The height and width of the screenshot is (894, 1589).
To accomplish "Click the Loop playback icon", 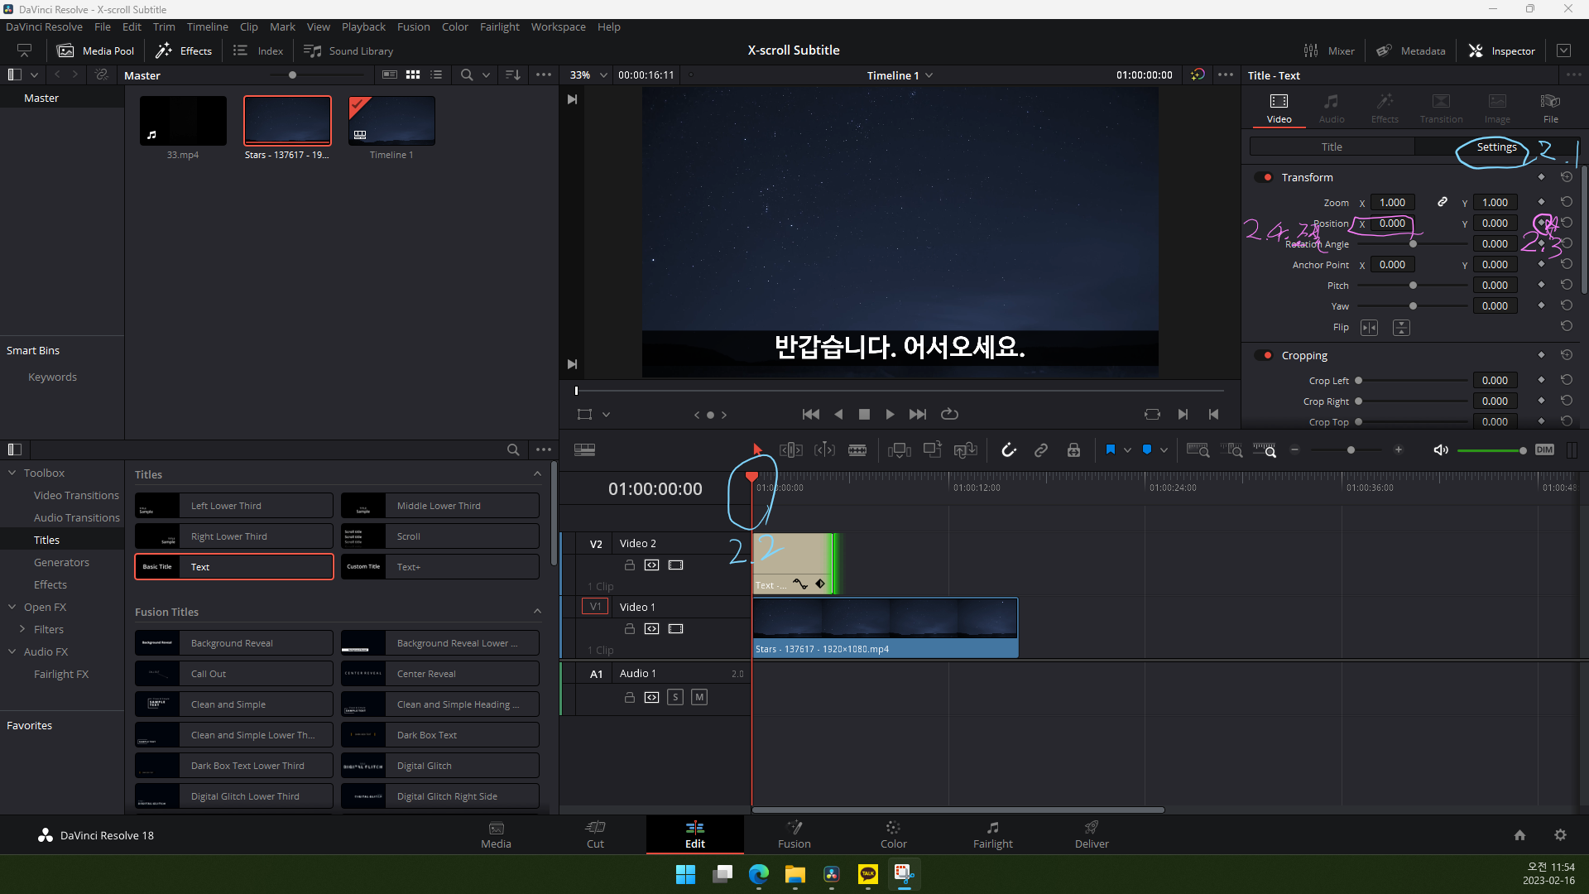I will click(x=949, y=414).
